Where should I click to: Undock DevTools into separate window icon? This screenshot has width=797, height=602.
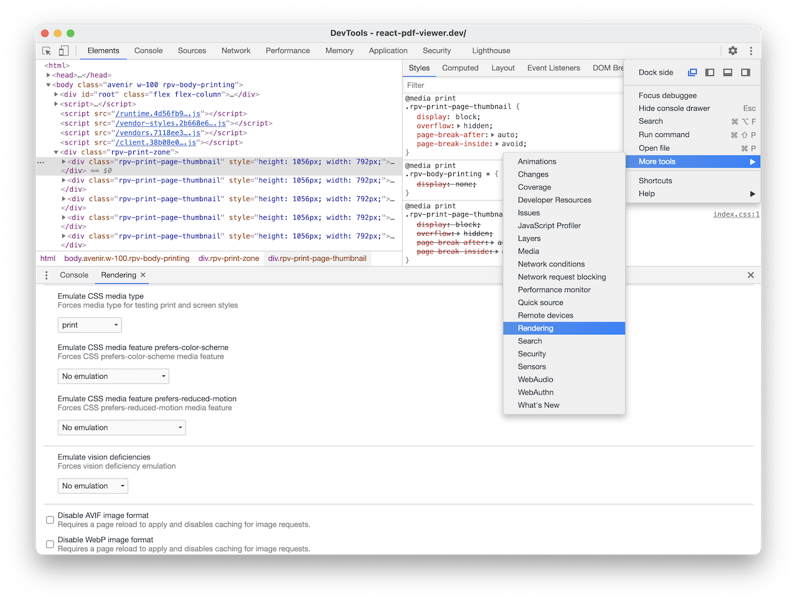pyautogui.click(x=692, y=72)
